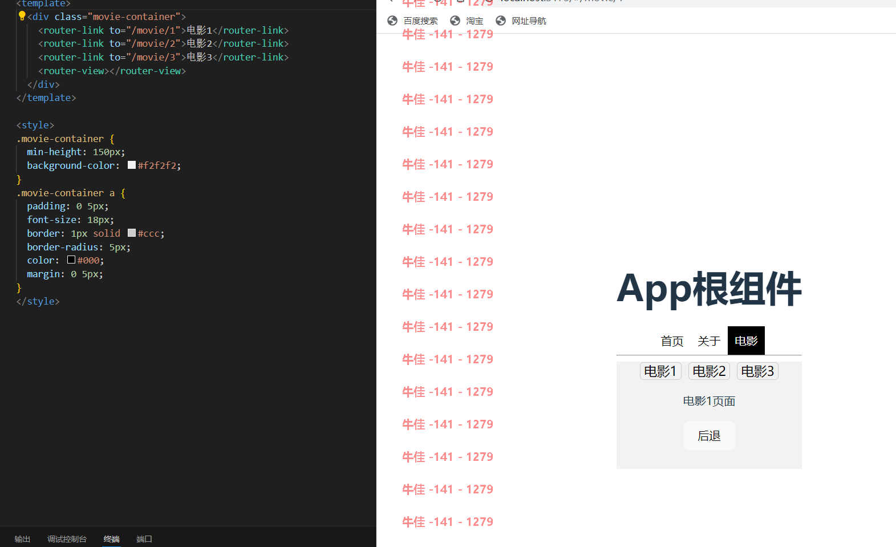Open color picker for #000 swatch
Image resolution: width=896 pixels, height=547 pixels.
coord(71,260)
